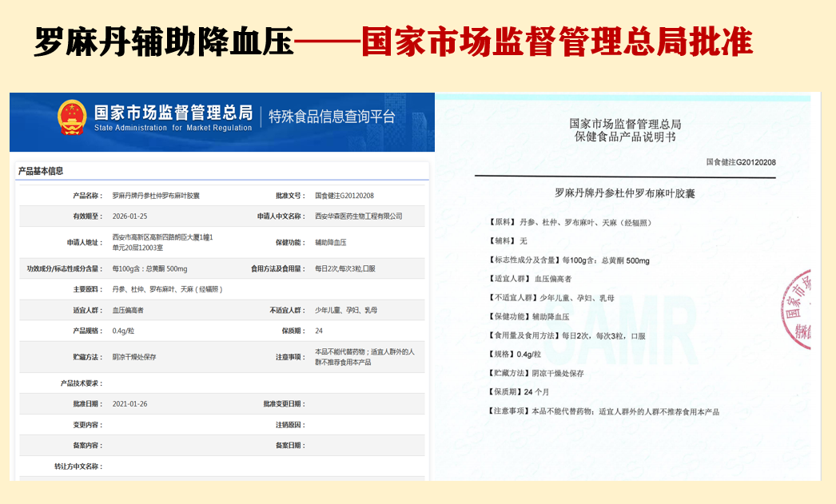Viewport: 836px width, 504px height.
Task: Select the 特殊食品信息查询平台 platform name
Action: [332, 117]
